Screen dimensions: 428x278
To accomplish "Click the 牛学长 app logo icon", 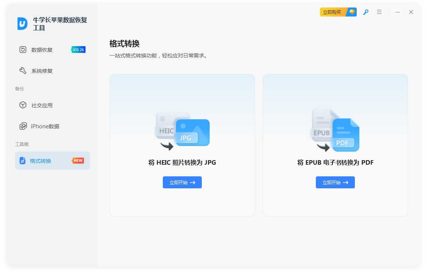I will [x=23, y=24].
